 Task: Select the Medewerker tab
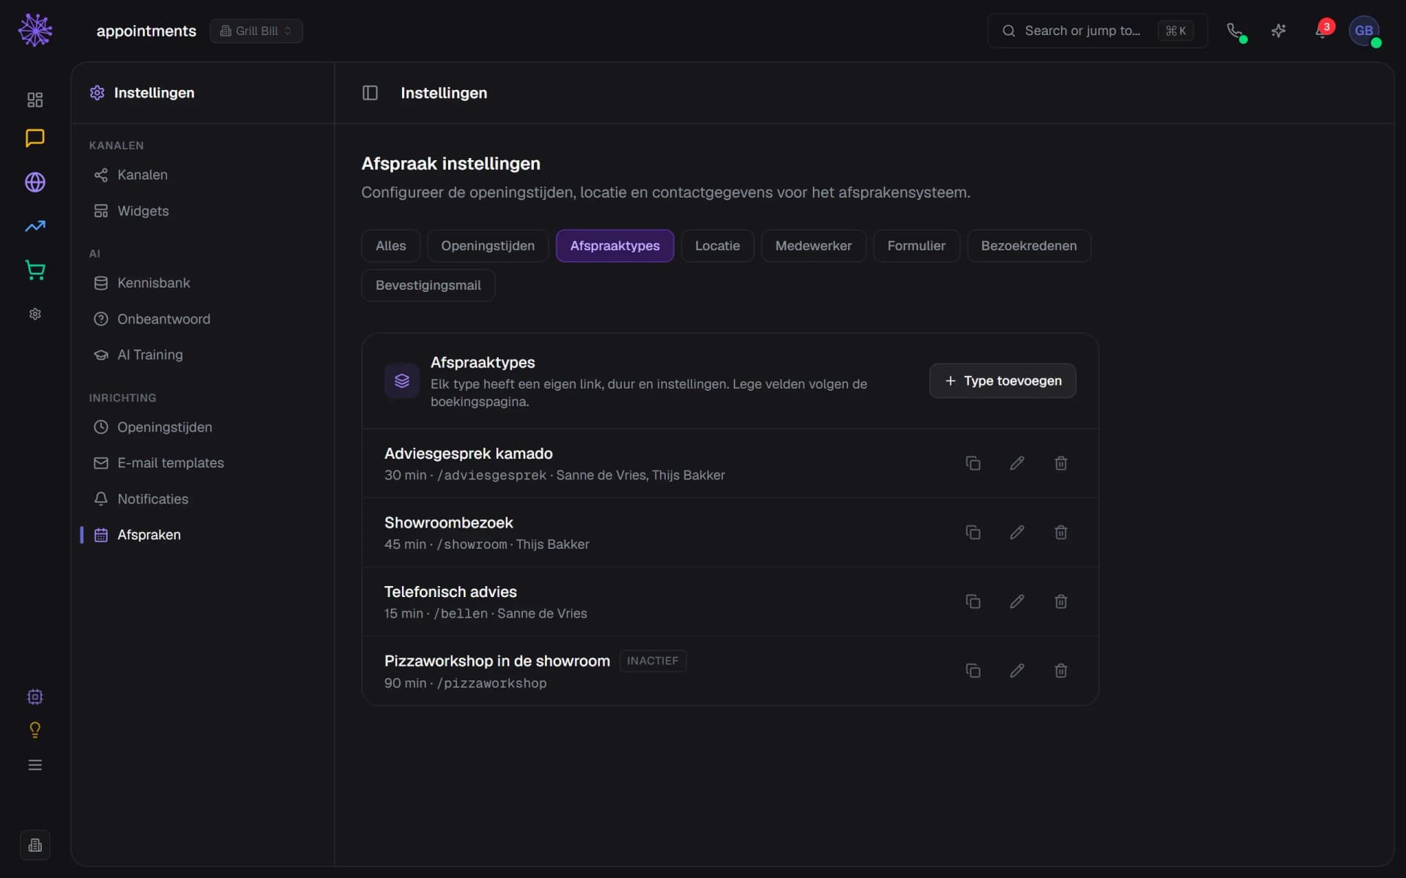(x=814, y=246)
